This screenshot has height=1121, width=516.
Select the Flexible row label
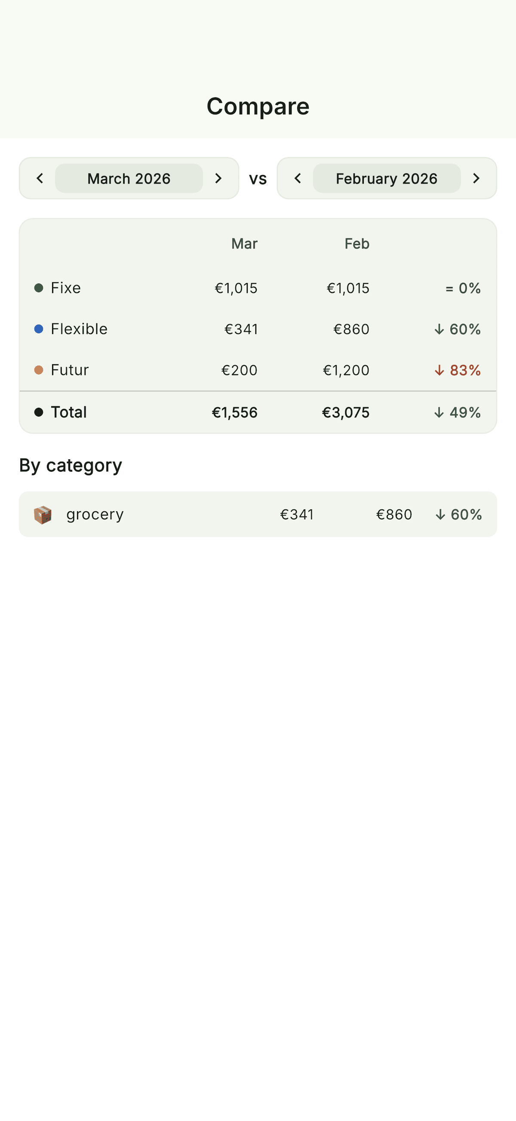[x=79, y=329]
